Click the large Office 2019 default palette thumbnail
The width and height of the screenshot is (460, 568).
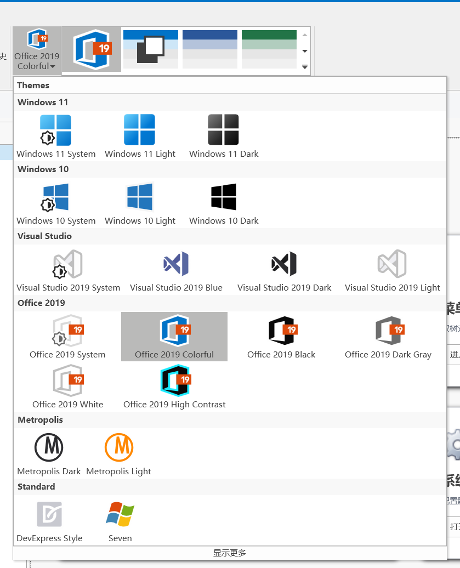[91, 49]
